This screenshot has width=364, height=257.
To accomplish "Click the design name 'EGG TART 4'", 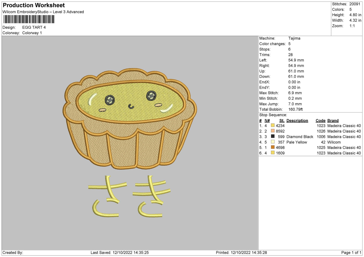I will tap(34, 27).
